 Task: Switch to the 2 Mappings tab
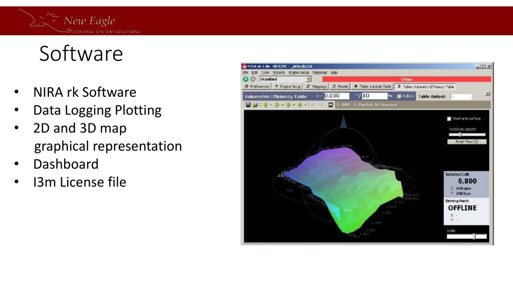(x=316, y=86)
